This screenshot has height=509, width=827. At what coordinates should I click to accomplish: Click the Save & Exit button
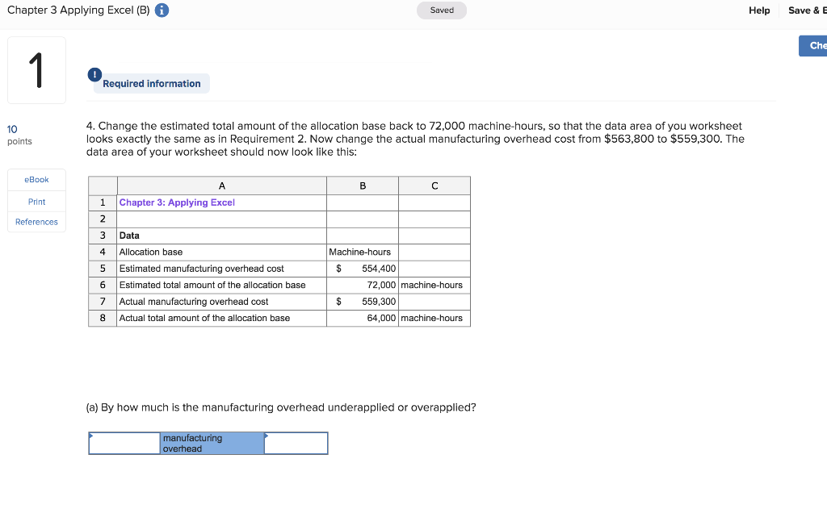coord(808,10)
